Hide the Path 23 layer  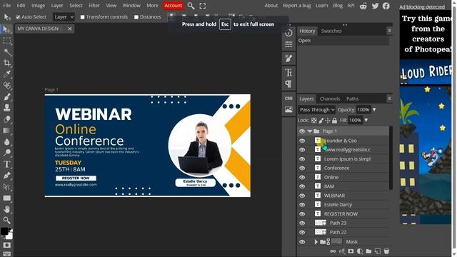(302, 223)
